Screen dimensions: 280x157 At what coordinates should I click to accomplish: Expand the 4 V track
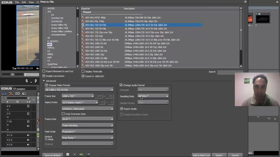pyautogui.click(x=8, y=110)
